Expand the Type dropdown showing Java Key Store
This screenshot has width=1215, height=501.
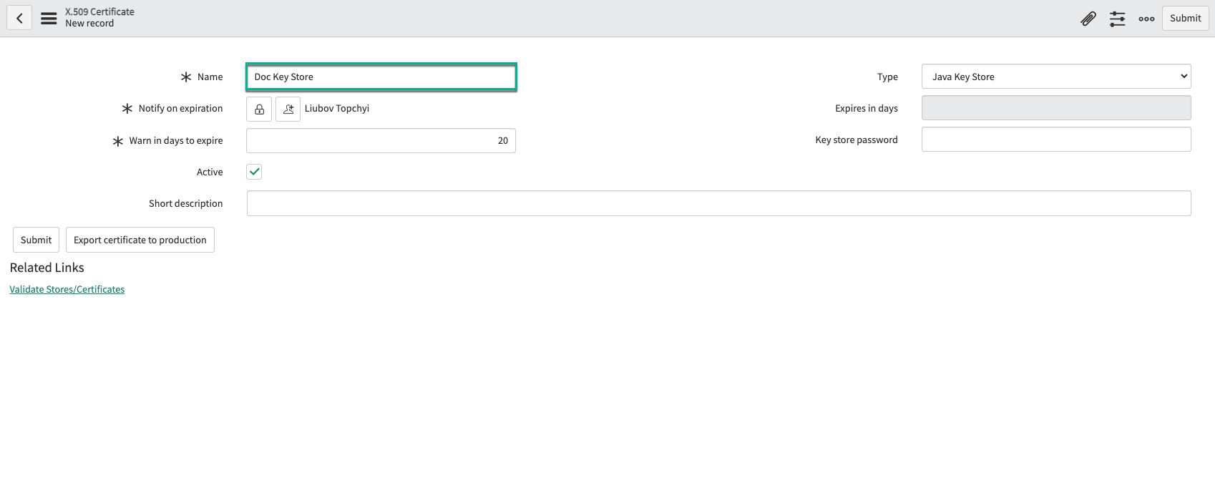[x=1055, y=77]
